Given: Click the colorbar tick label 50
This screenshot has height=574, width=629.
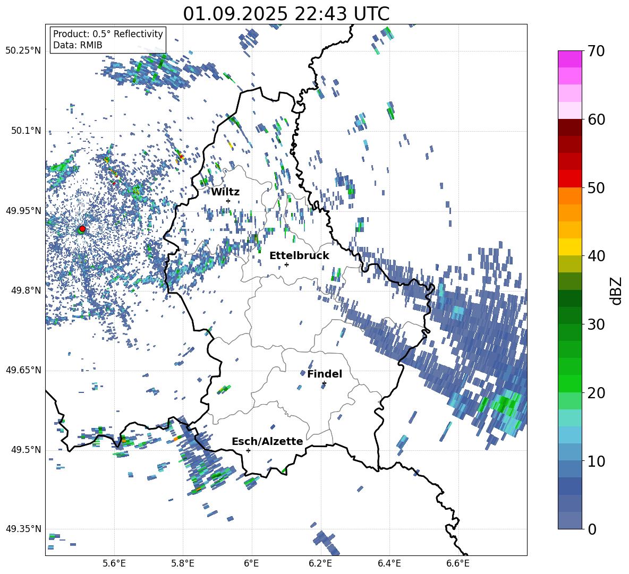Looking at the screenshot, I should tap(596, 187).
